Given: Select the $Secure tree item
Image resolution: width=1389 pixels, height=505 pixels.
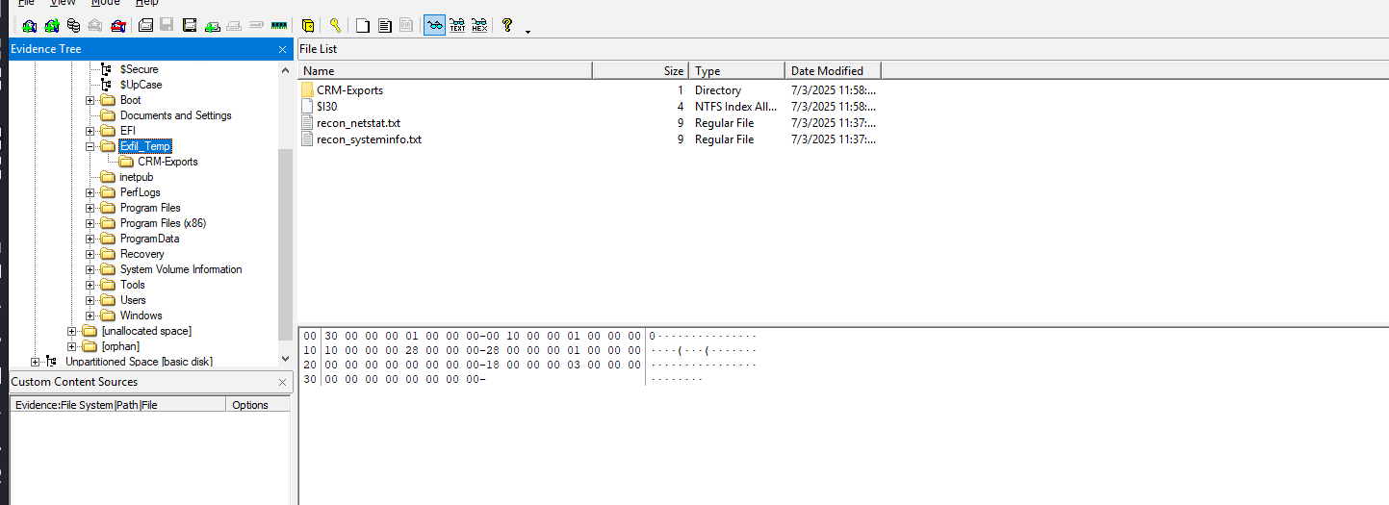Looking at the screenshot, I should click(139, 69).
